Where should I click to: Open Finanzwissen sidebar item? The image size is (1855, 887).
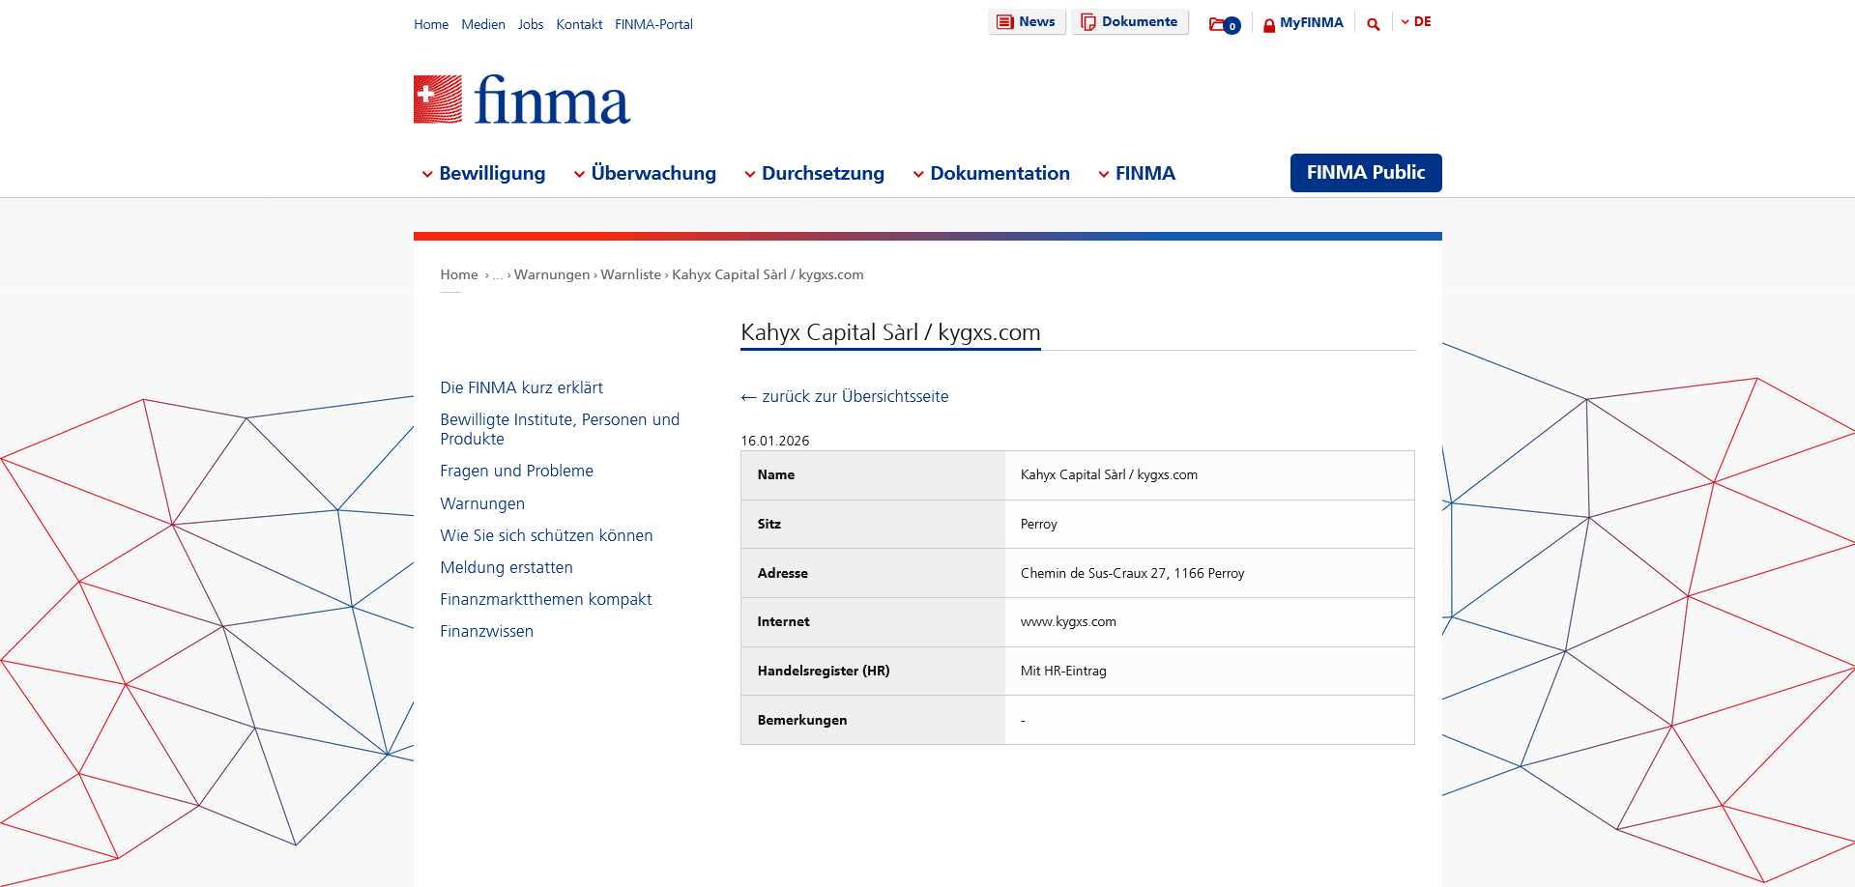(x=486, y=632)
